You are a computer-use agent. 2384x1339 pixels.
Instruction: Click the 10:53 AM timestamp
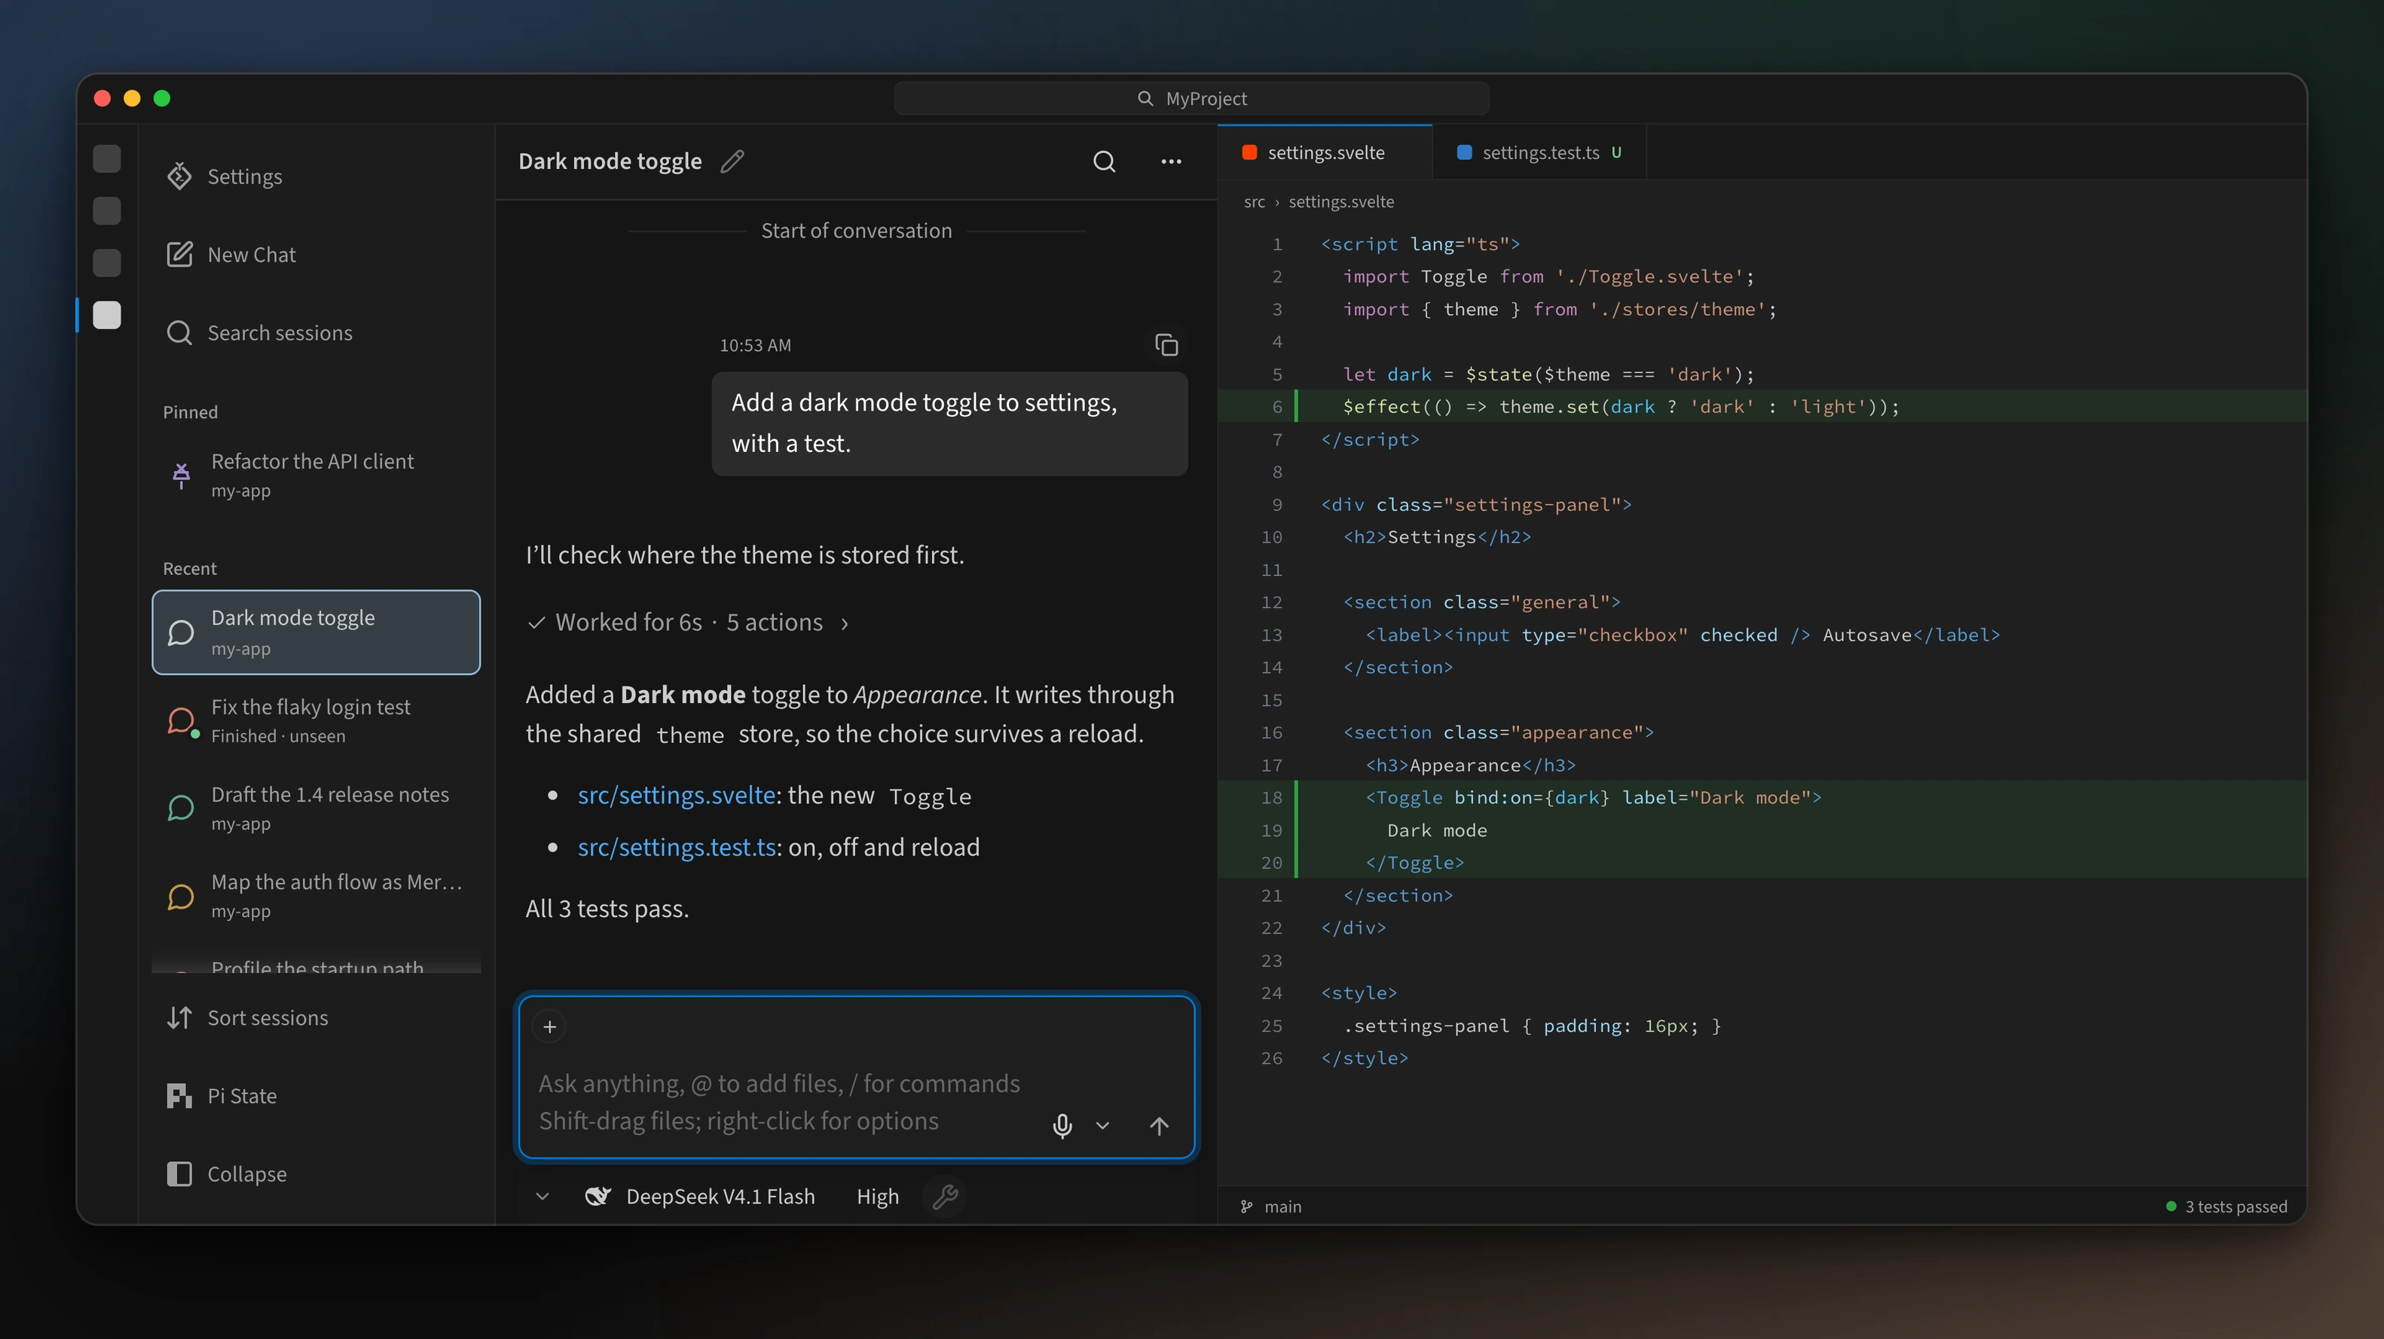pyautogui.click(x=755, y=345)
